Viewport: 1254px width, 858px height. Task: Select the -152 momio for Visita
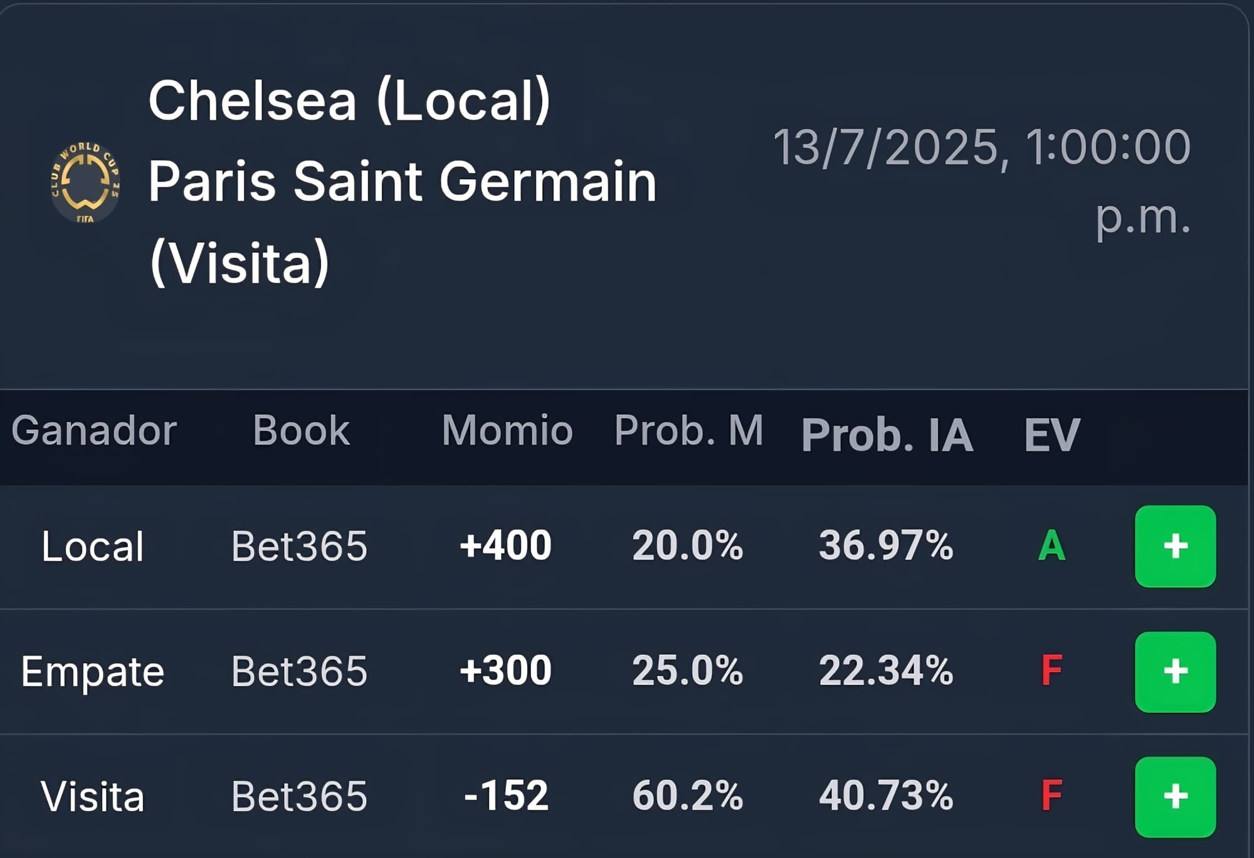pyautogui.click(x=505, y=796)
